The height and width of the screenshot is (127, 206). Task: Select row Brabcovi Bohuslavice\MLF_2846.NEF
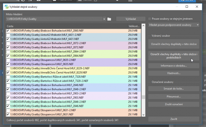tap(73, 106)
